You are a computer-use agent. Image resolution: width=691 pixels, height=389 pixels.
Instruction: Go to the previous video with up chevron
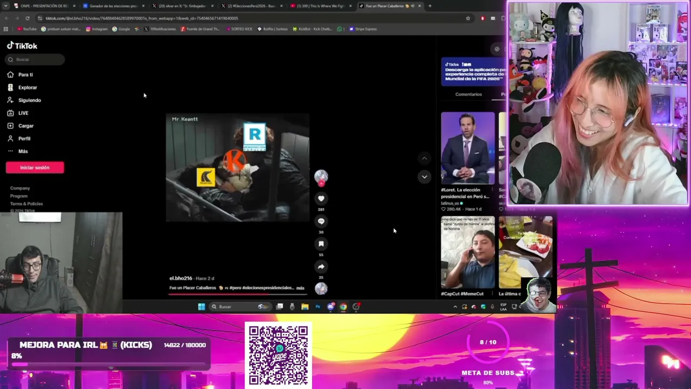coord(424,158)
